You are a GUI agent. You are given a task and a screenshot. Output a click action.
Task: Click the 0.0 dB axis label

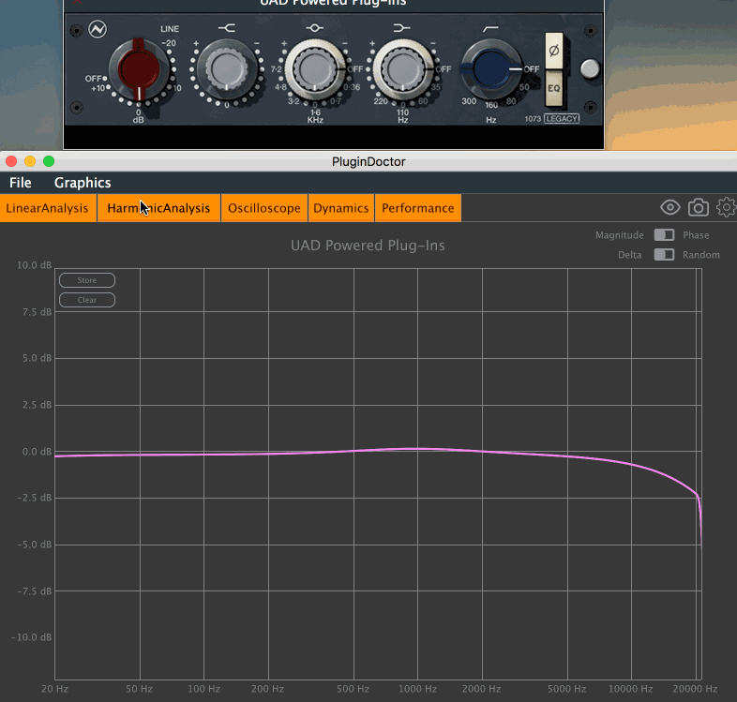point(37,452)
